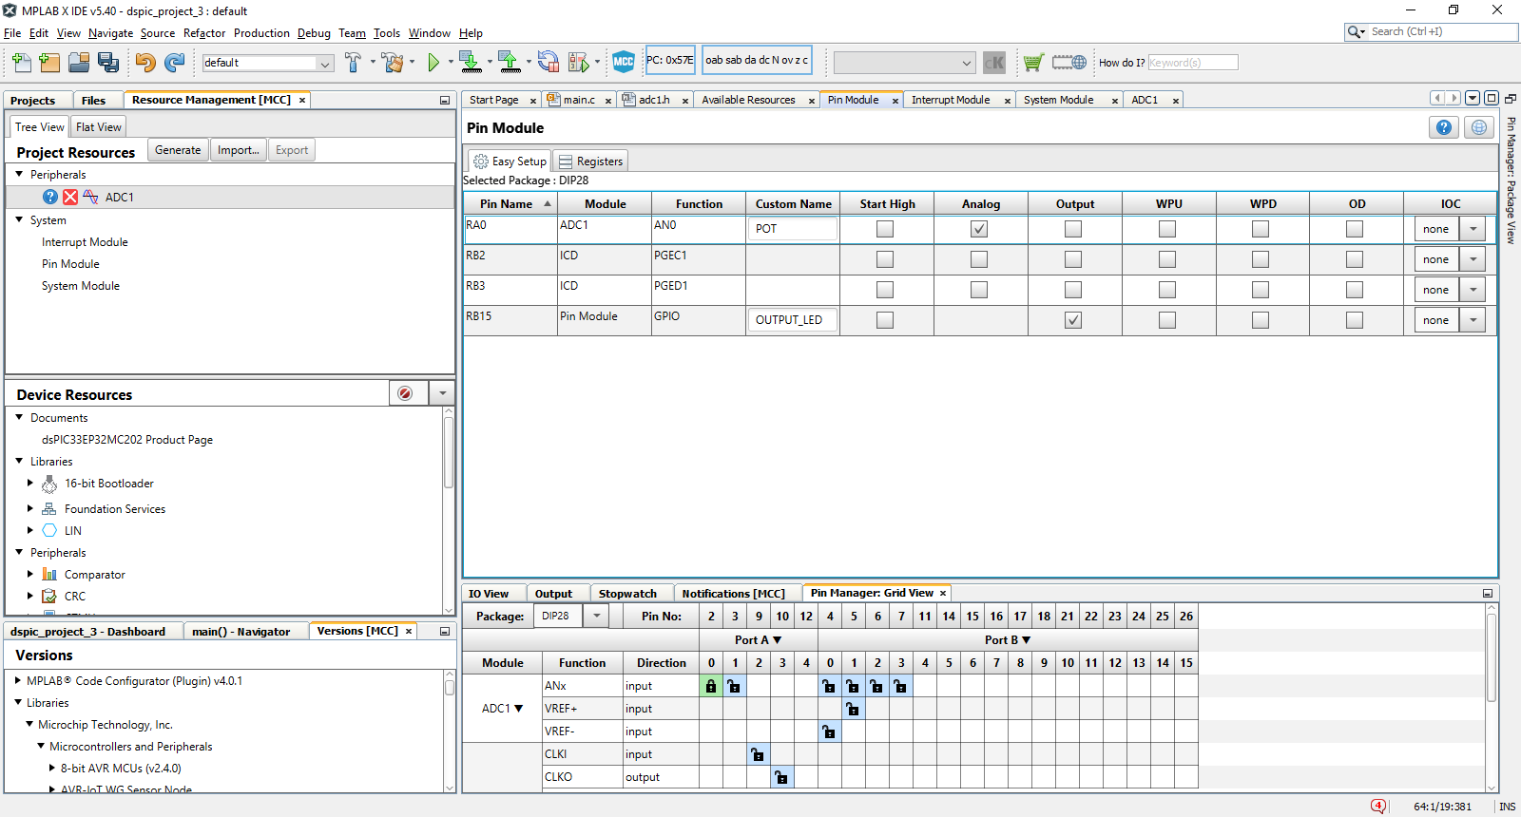
Task: Toggle the OD checkbox for RB2
Action: tap(1355, 259)
